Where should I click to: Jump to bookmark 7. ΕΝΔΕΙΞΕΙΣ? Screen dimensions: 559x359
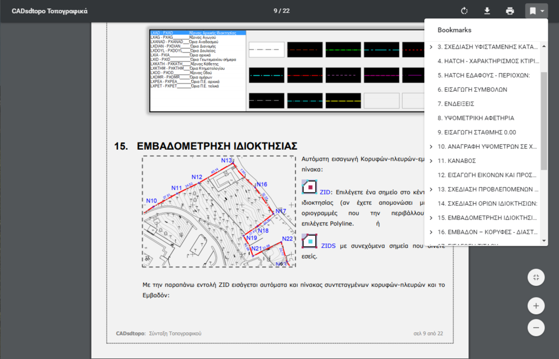(x=456, y=104)
